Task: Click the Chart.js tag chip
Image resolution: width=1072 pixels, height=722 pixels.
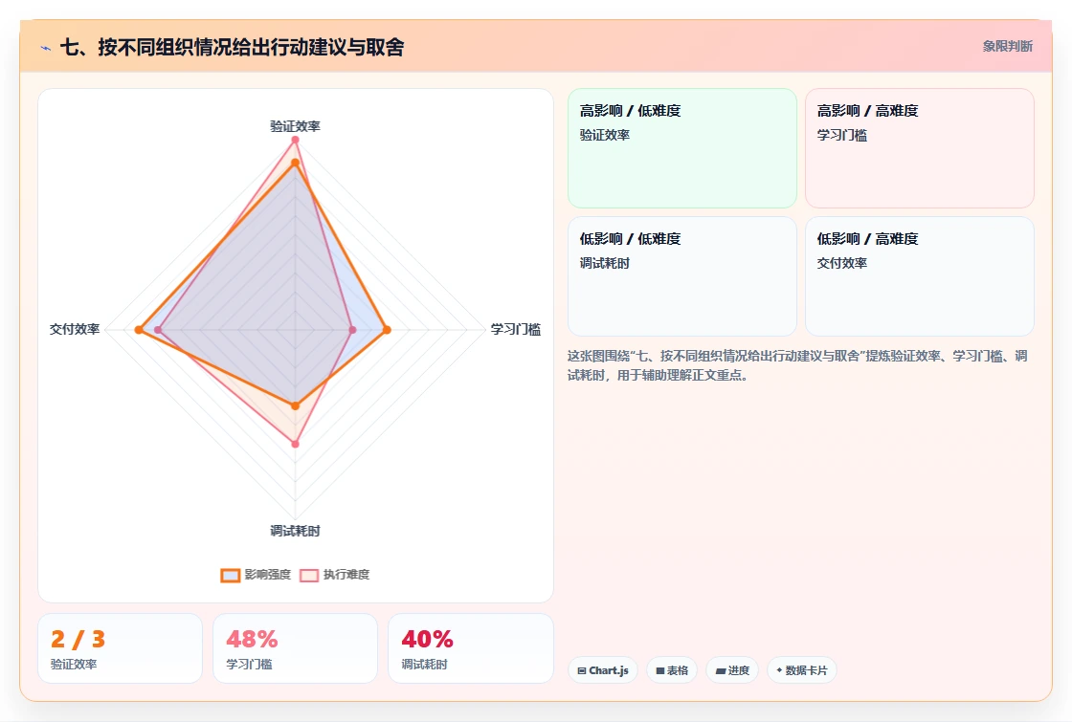Action: click(603, 670)
